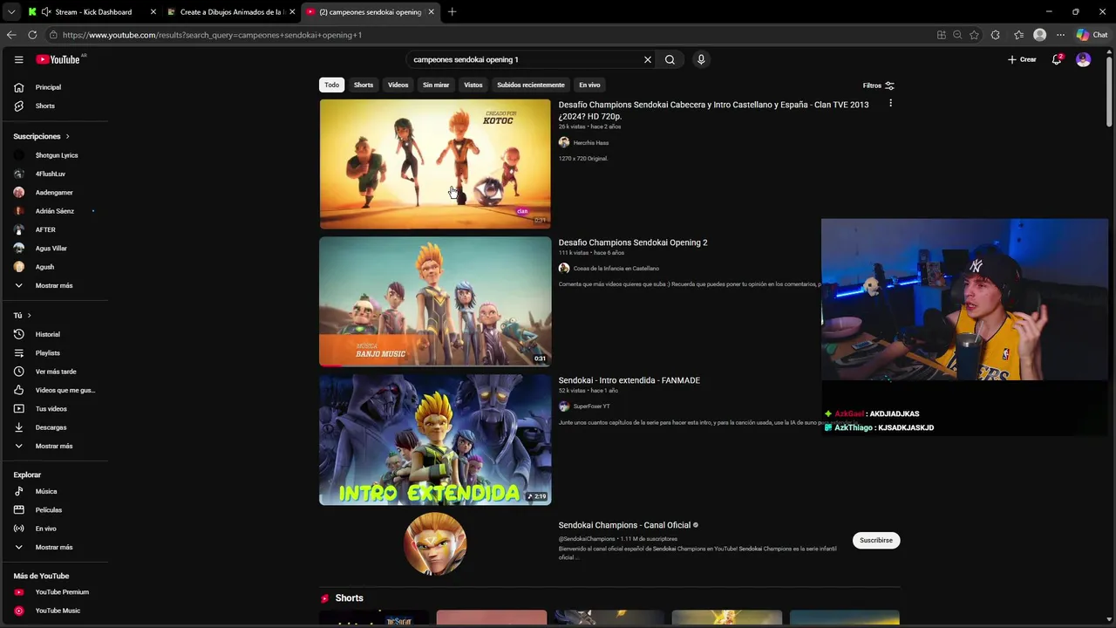Switch to Create a Dibujos Animados tab
Image resolution: width=1116 pixels, height=628 pixels.
230,12
